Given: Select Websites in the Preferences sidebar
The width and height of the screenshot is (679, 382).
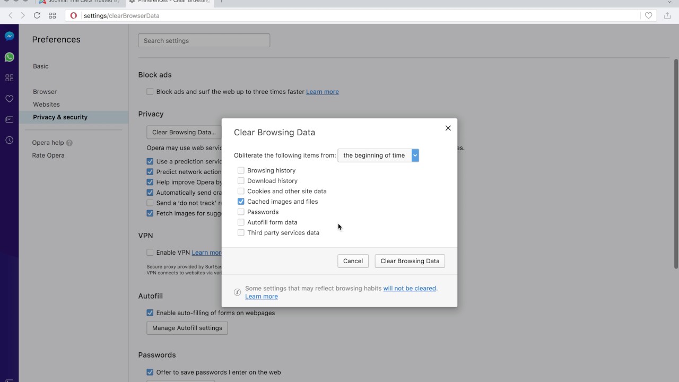Looking at the screenshot, I should click(x=46, y=105).
